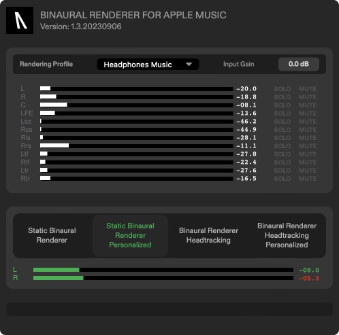Choose Binaural Renderer Headtracking mode
The height and width of the screenshot is (335, 339).
pyautogui.click(x=208, y=235)
